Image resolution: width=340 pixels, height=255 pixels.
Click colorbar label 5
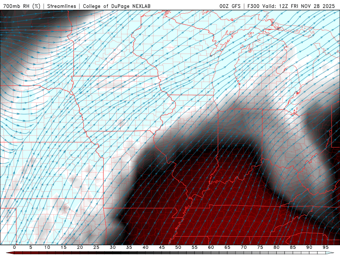(x=31, y=247)
